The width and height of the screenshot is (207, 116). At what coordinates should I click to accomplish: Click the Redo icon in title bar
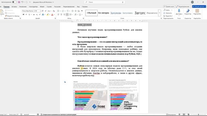27,2
